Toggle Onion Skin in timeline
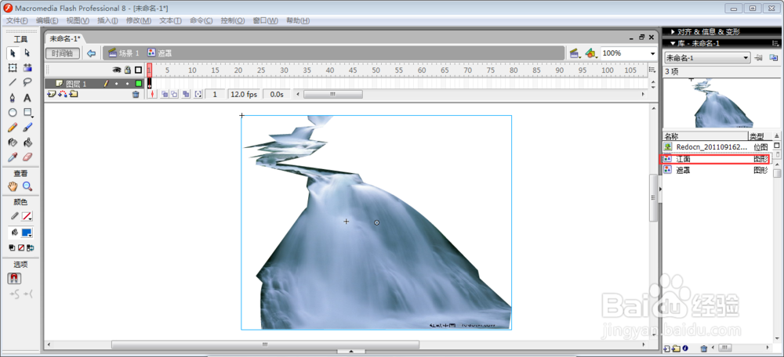The height and width of the screenshot is (357, 784). point(164,94)
